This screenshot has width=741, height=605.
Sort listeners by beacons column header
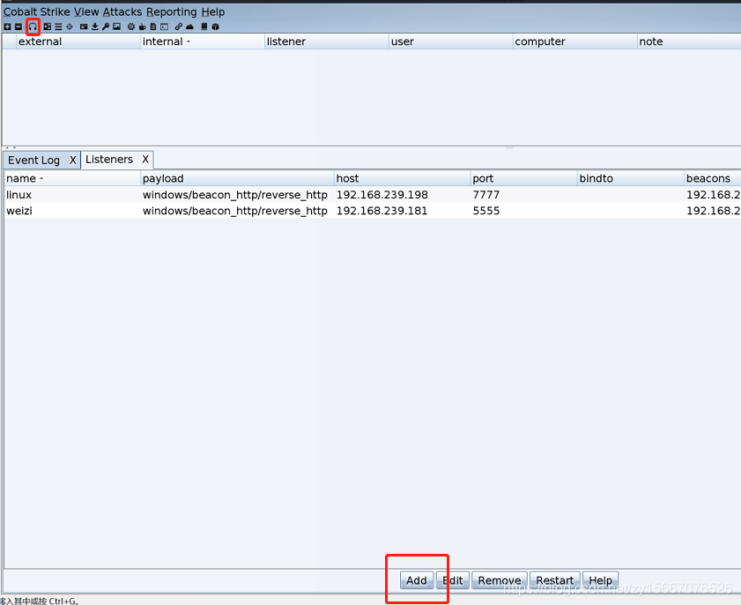[713, 178]
